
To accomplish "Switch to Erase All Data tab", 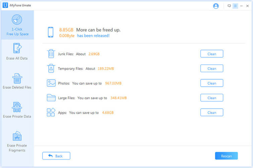I will click(17, 52).
